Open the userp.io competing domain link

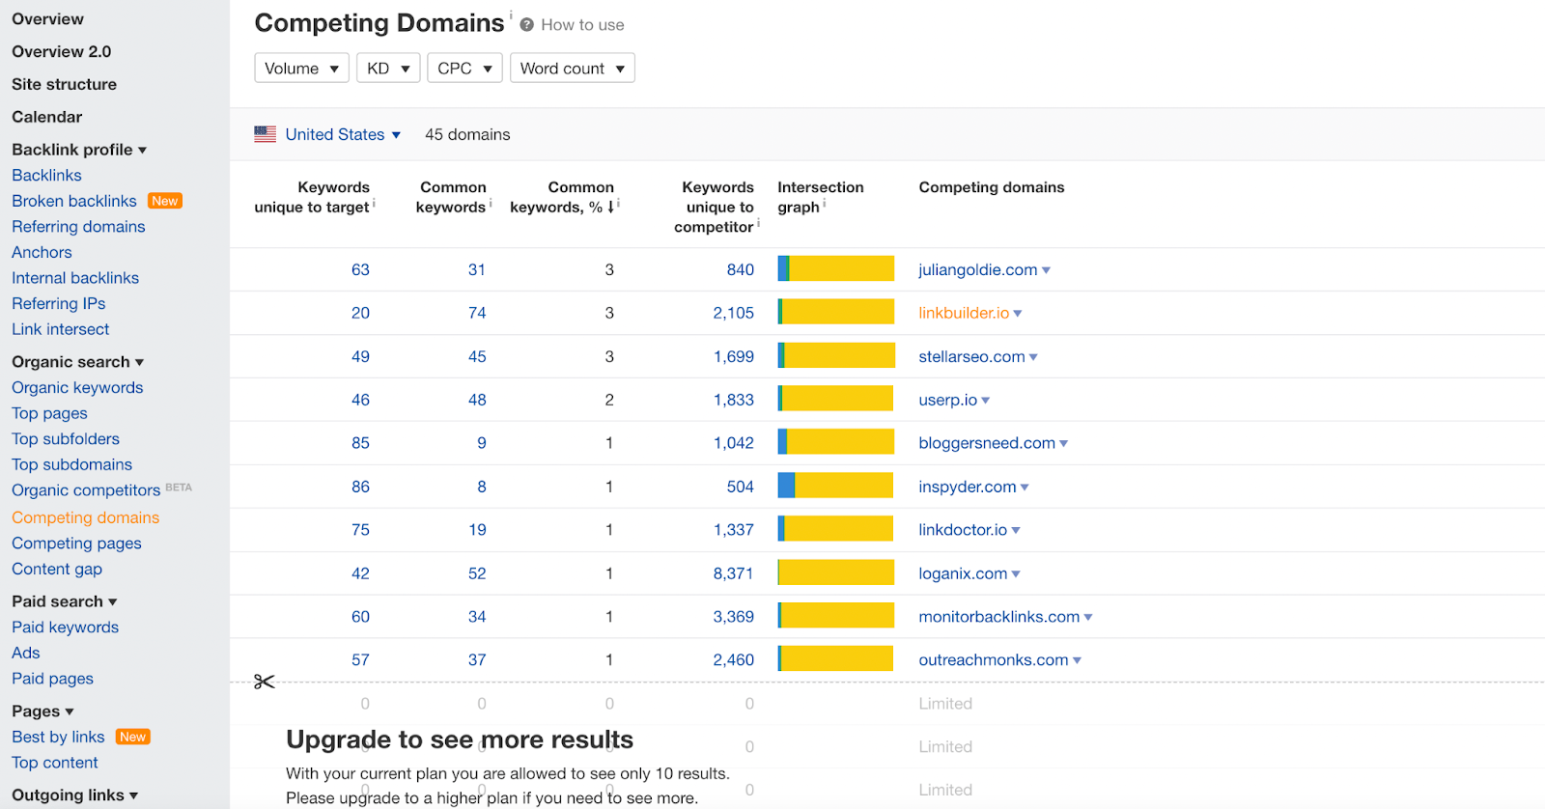[x=947, y=401]
